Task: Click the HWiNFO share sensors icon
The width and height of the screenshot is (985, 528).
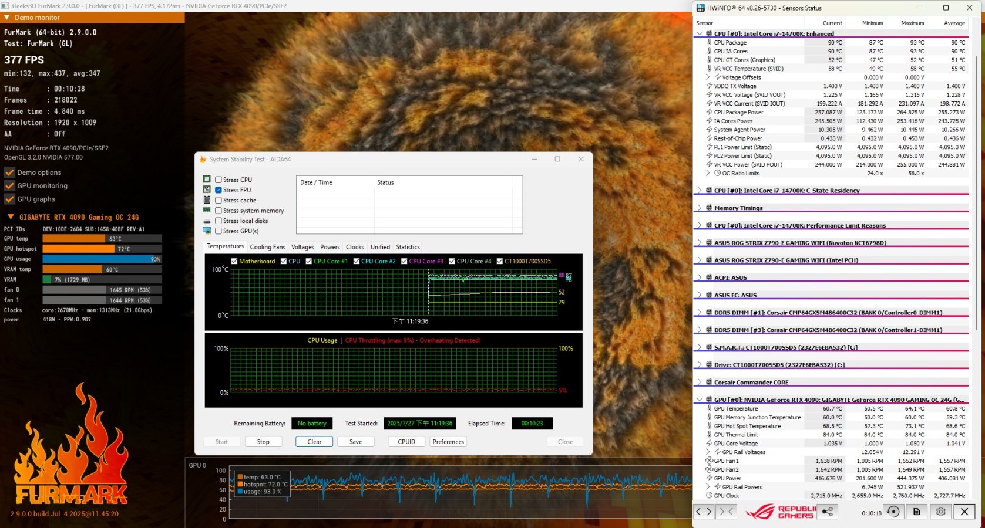Action: pos(827,512)
